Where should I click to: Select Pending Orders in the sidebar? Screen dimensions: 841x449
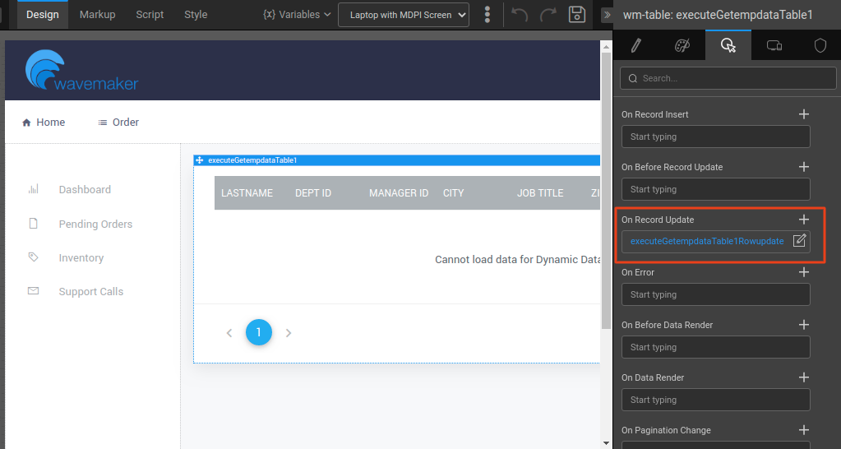[95, 224]
